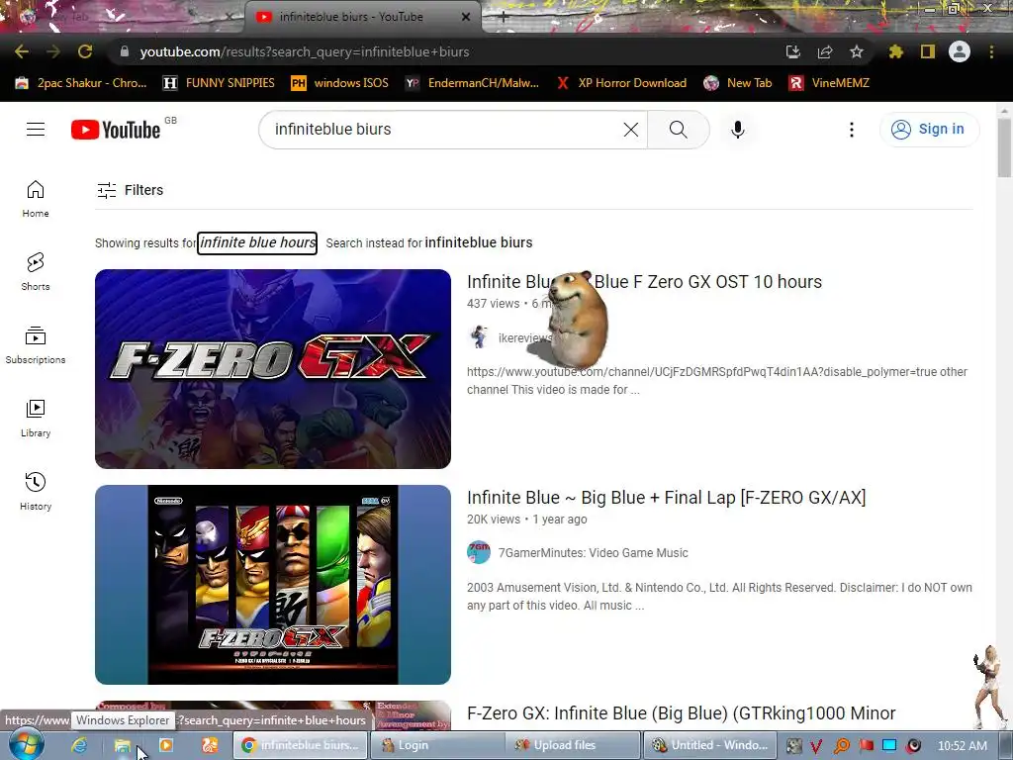Open the 2pac Shakur bookmark
1013x760 pixels.
81,83
